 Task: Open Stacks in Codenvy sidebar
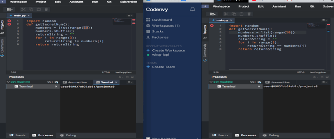155,31
